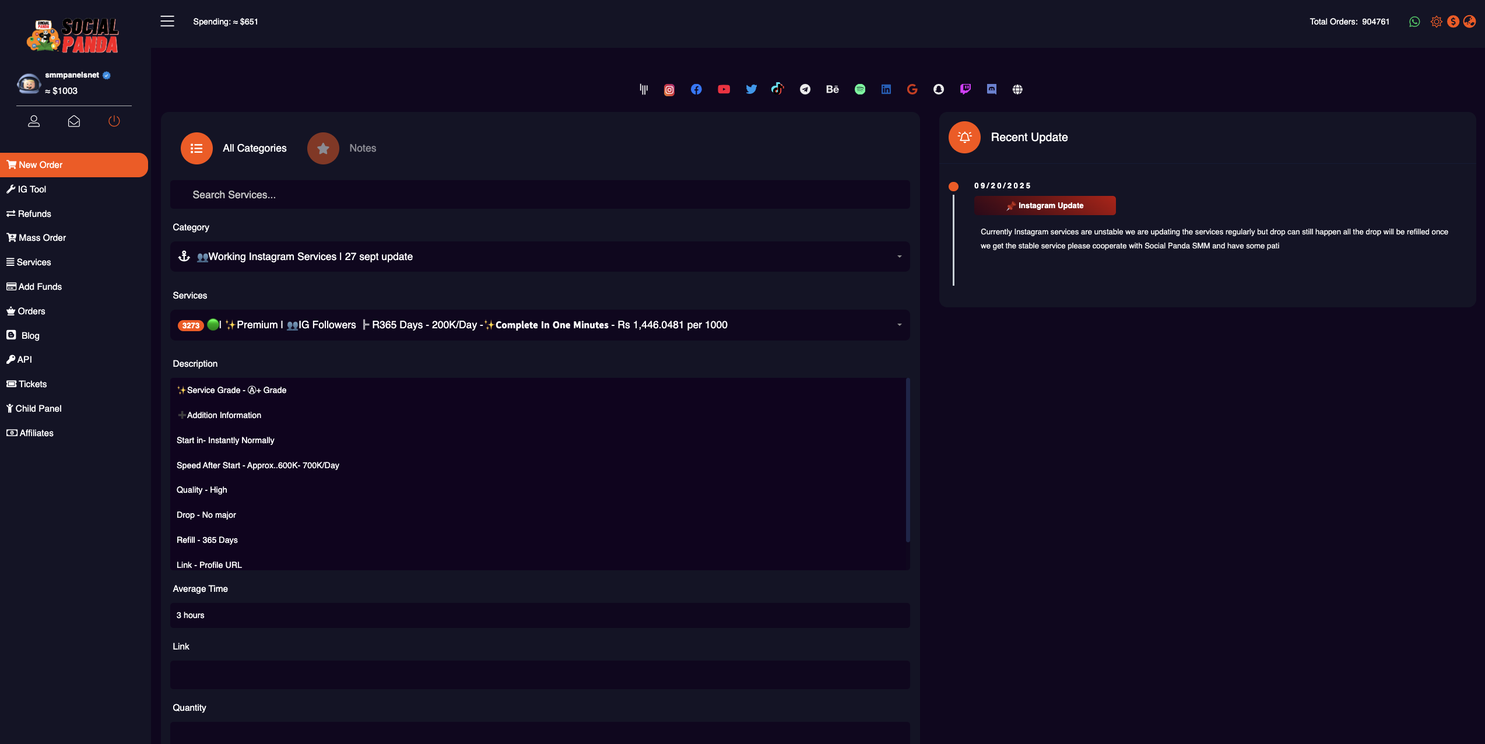Open WhatsApp support chat from the header
The width and height of the screenshot is (1485, 744).
pos(1414,22)
